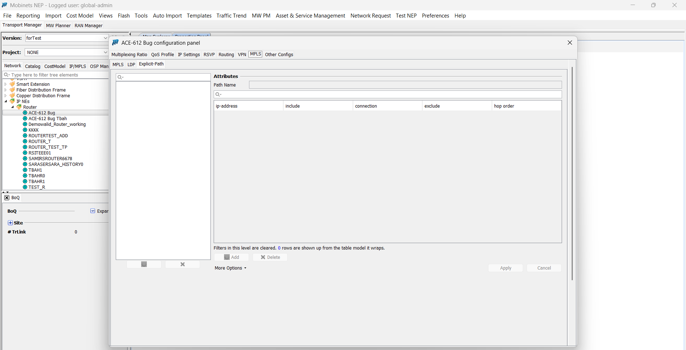This screenshot has width=686, height=350.
Task: Click the search magnifier icon in the attributes filter
Action: [218, 94]
